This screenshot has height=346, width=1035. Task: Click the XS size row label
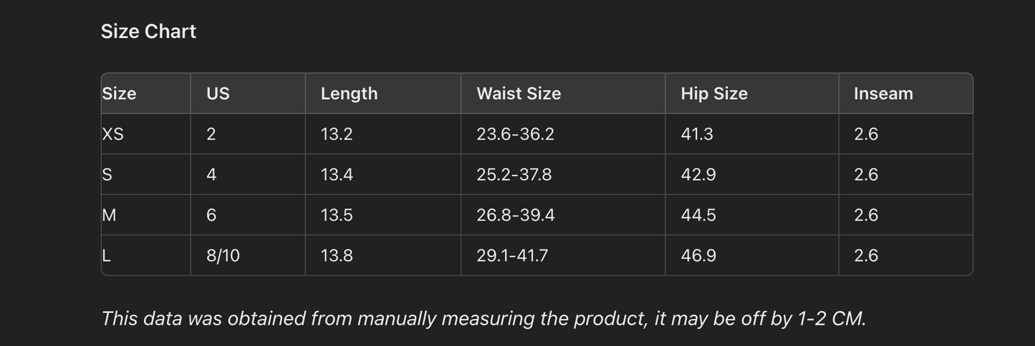pos(113,134)
